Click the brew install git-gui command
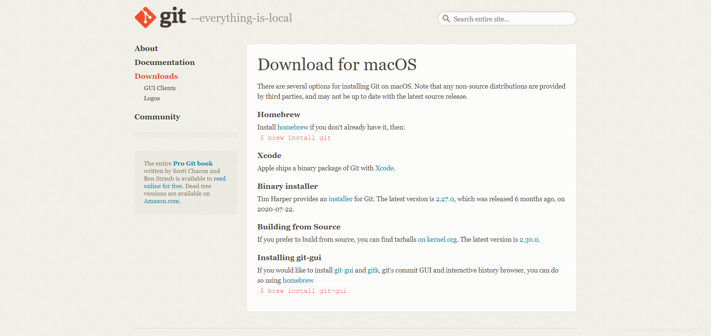This screenshot has width=711, height=336. click(x=304, y=291)
